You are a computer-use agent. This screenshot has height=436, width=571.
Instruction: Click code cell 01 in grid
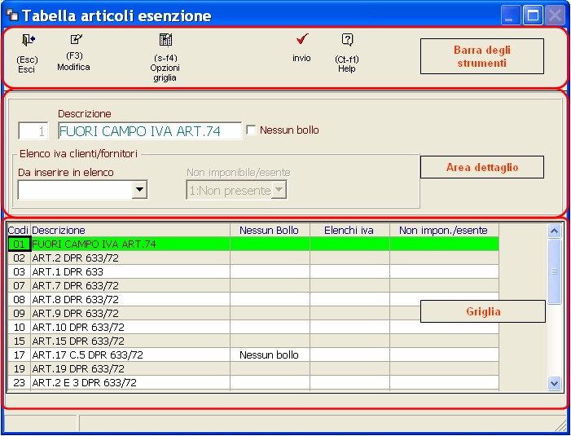pyautogui.click(x=19, y=244)
